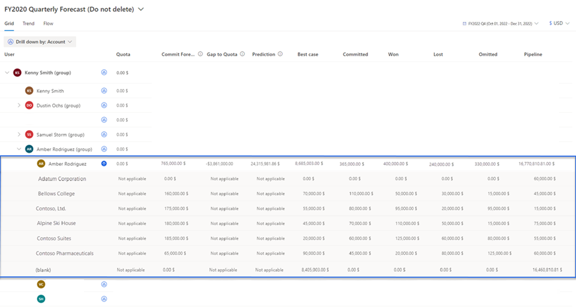Viewport: 576px width, 307px height.
Task: Click the User column header
Action: pos(9,54)
